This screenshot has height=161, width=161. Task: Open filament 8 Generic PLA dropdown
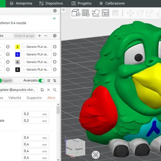36,70
